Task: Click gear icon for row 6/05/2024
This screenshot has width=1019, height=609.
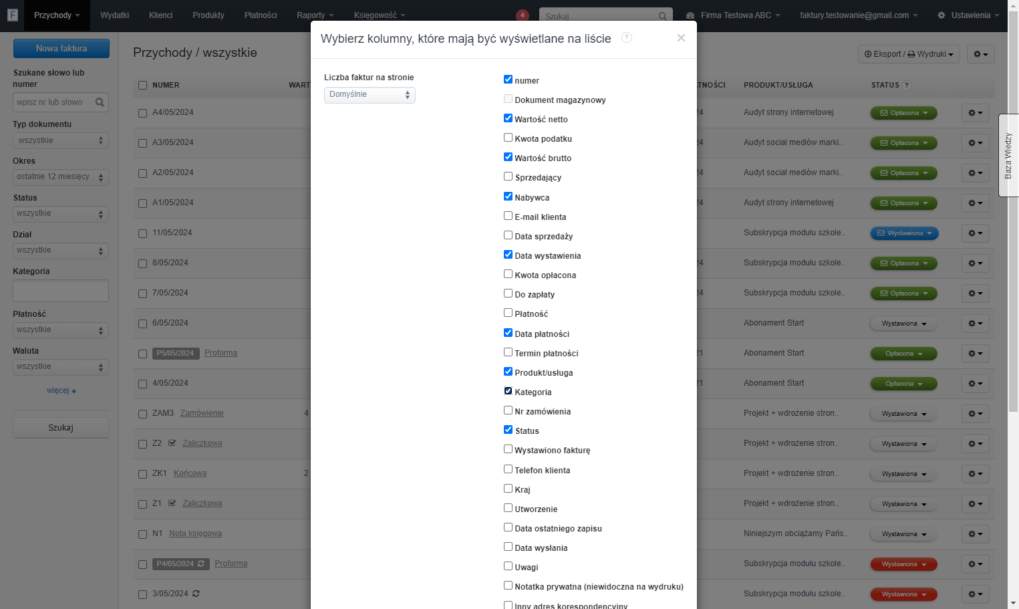Action: (976, 324)
